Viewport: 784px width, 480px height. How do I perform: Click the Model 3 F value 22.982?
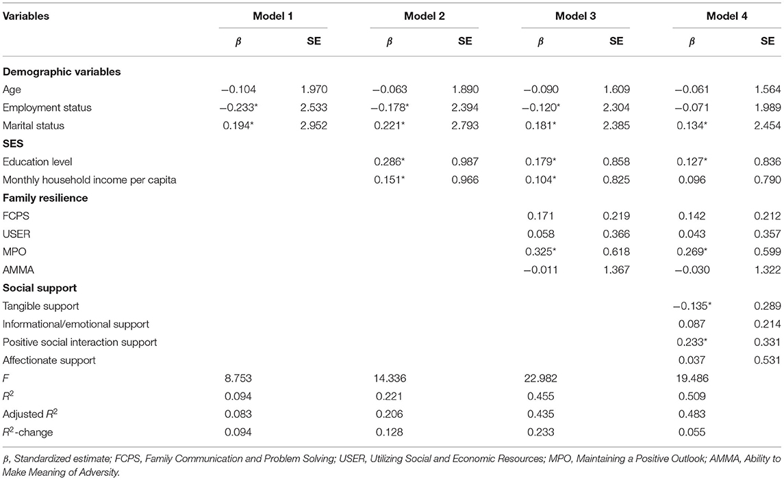(540, 378)
